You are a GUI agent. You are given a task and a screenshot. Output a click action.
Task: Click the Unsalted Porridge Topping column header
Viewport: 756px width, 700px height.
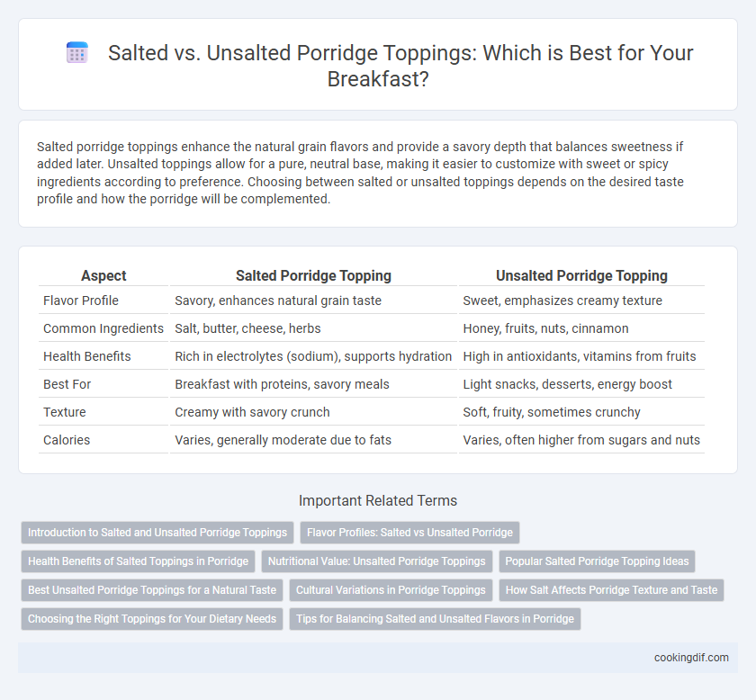click(581, 275)
